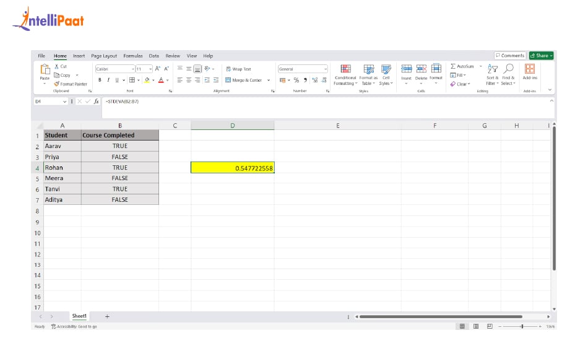Toggle Wrap Text for the cell

point(238,69)
